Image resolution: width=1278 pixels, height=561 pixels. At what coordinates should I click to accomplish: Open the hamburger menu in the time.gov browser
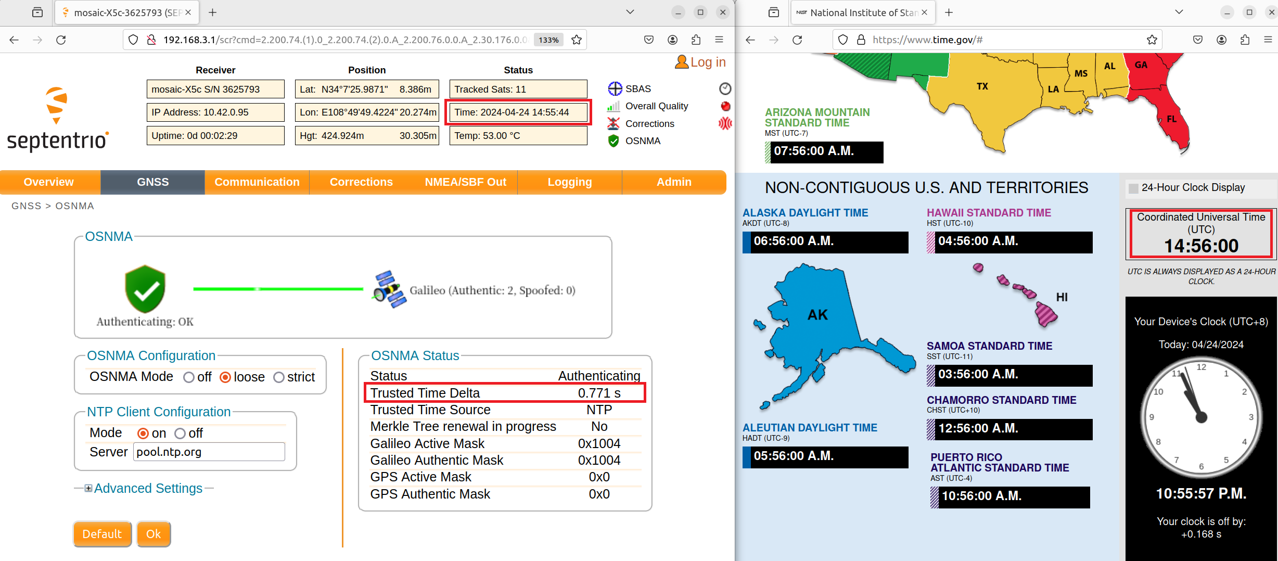click(1268, 40)
